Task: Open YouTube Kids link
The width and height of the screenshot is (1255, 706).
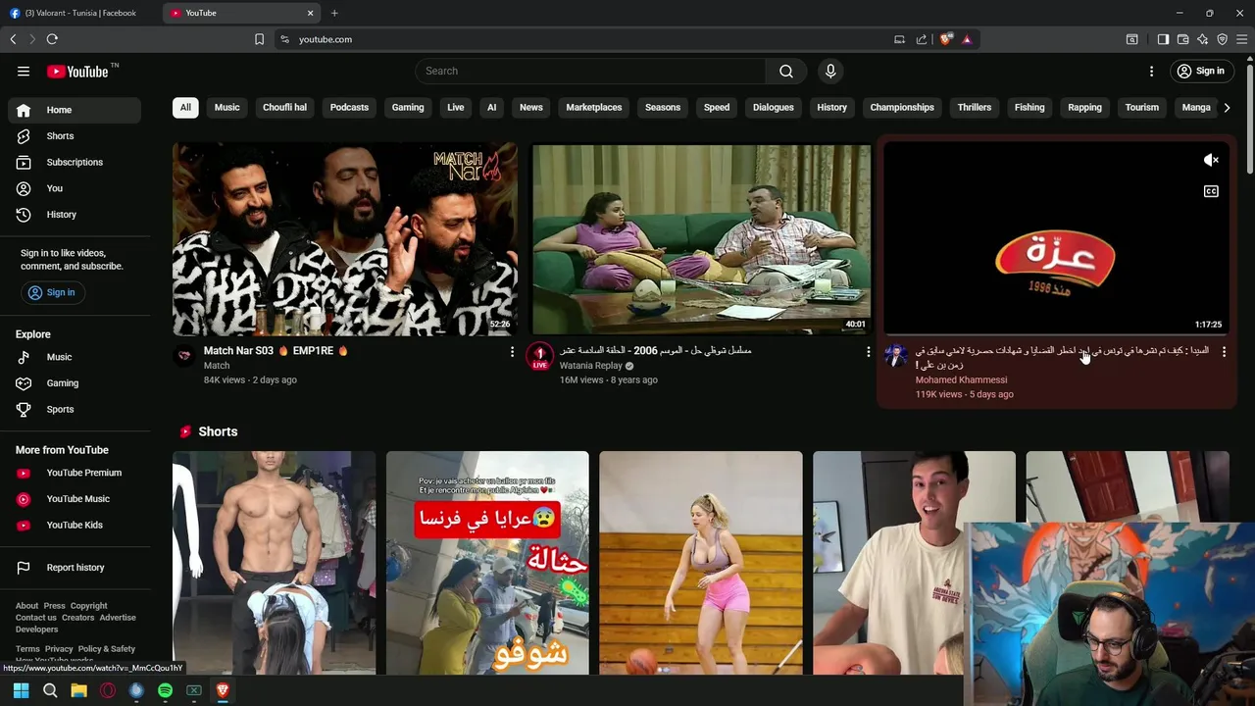Action: coord(75,525)
